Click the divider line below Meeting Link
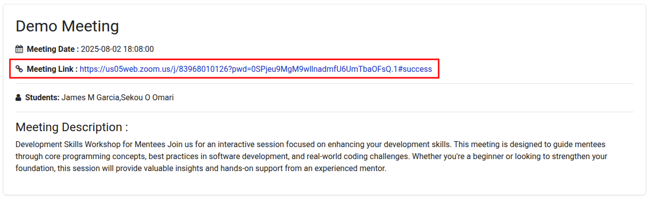Image resolution: width=648 pixels, height=199 pixels. pyautogui.click(x=324, y=83)
